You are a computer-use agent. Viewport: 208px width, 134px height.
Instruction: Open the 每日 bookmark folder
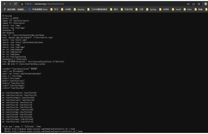tap(114, 9)
